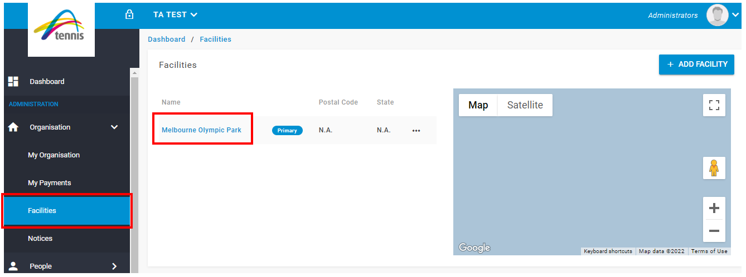Click the People person icon
Screen dimensions: 746x277
tap(13, 266)
